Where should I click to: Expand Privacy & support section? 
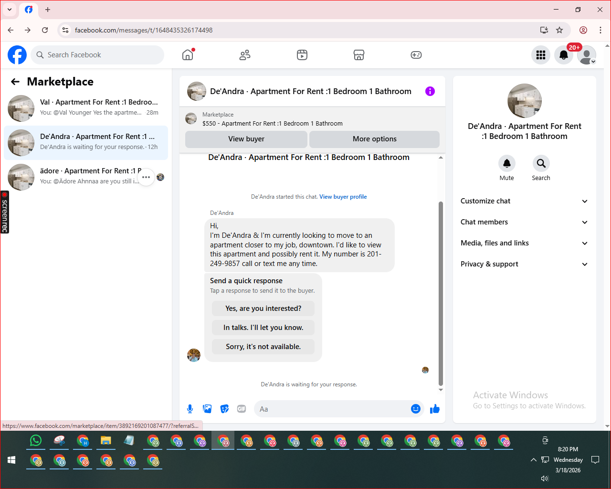[524, 264]
